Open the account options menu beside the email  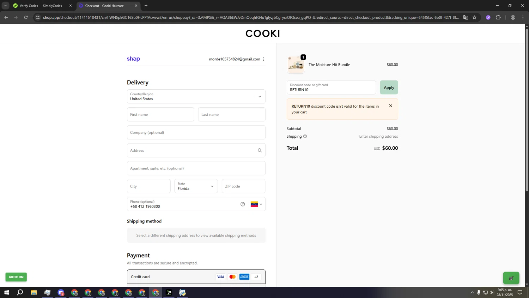[x=263, y=59]
